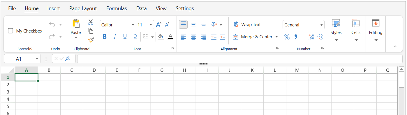Viewport: 407px width, 115px height.
Task: Toggle Italic formatting
Action: (115, 37)
